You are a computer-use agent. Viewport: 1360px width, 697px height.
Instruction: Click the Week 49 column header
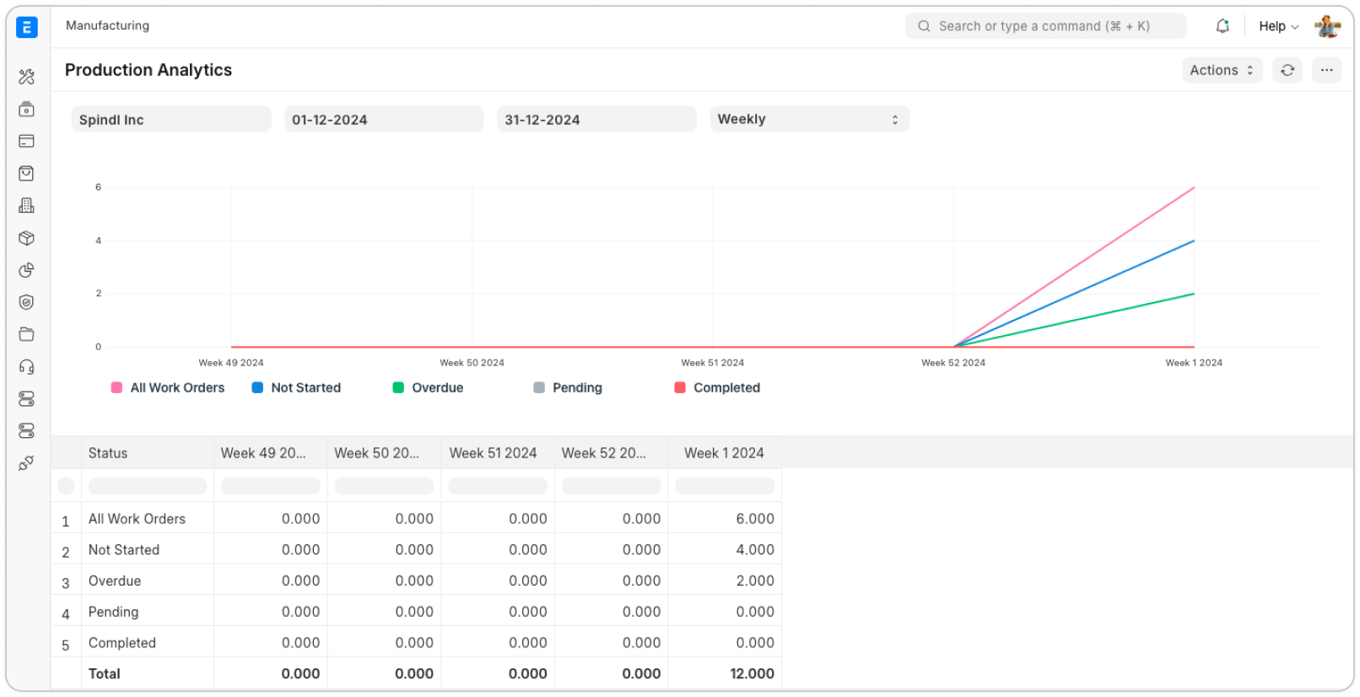[271, 453]
